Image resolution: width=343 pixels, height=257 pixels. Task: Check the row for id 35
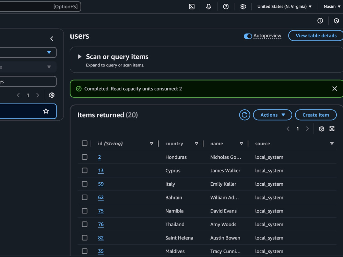click(x=85, y=251)
